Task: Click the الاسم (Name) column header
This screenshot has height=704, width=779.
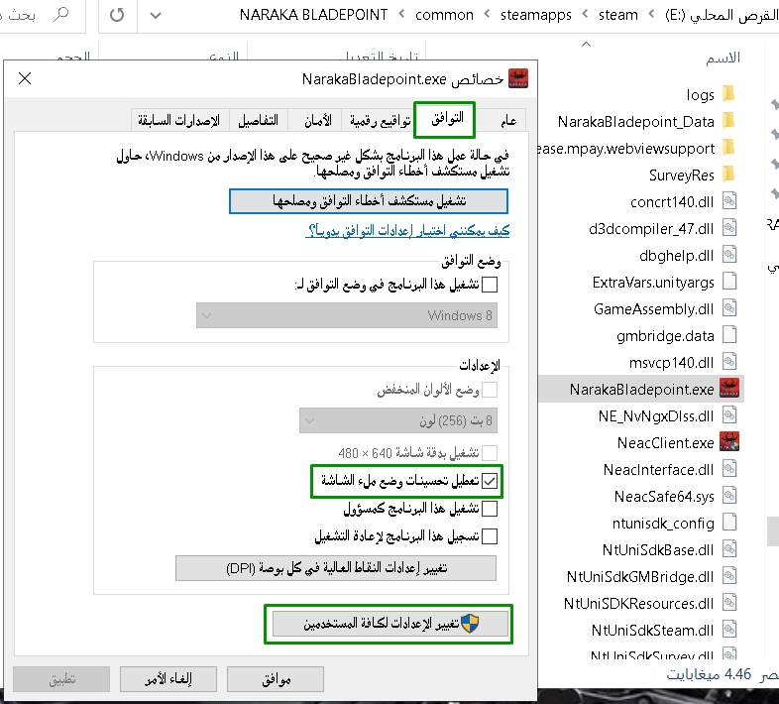Action: (723, 59)
